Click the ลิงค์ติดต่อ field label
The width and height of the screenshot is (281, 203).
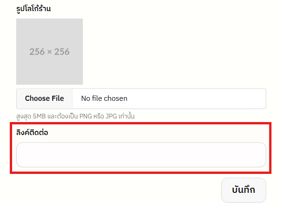[x=32, y=133]
